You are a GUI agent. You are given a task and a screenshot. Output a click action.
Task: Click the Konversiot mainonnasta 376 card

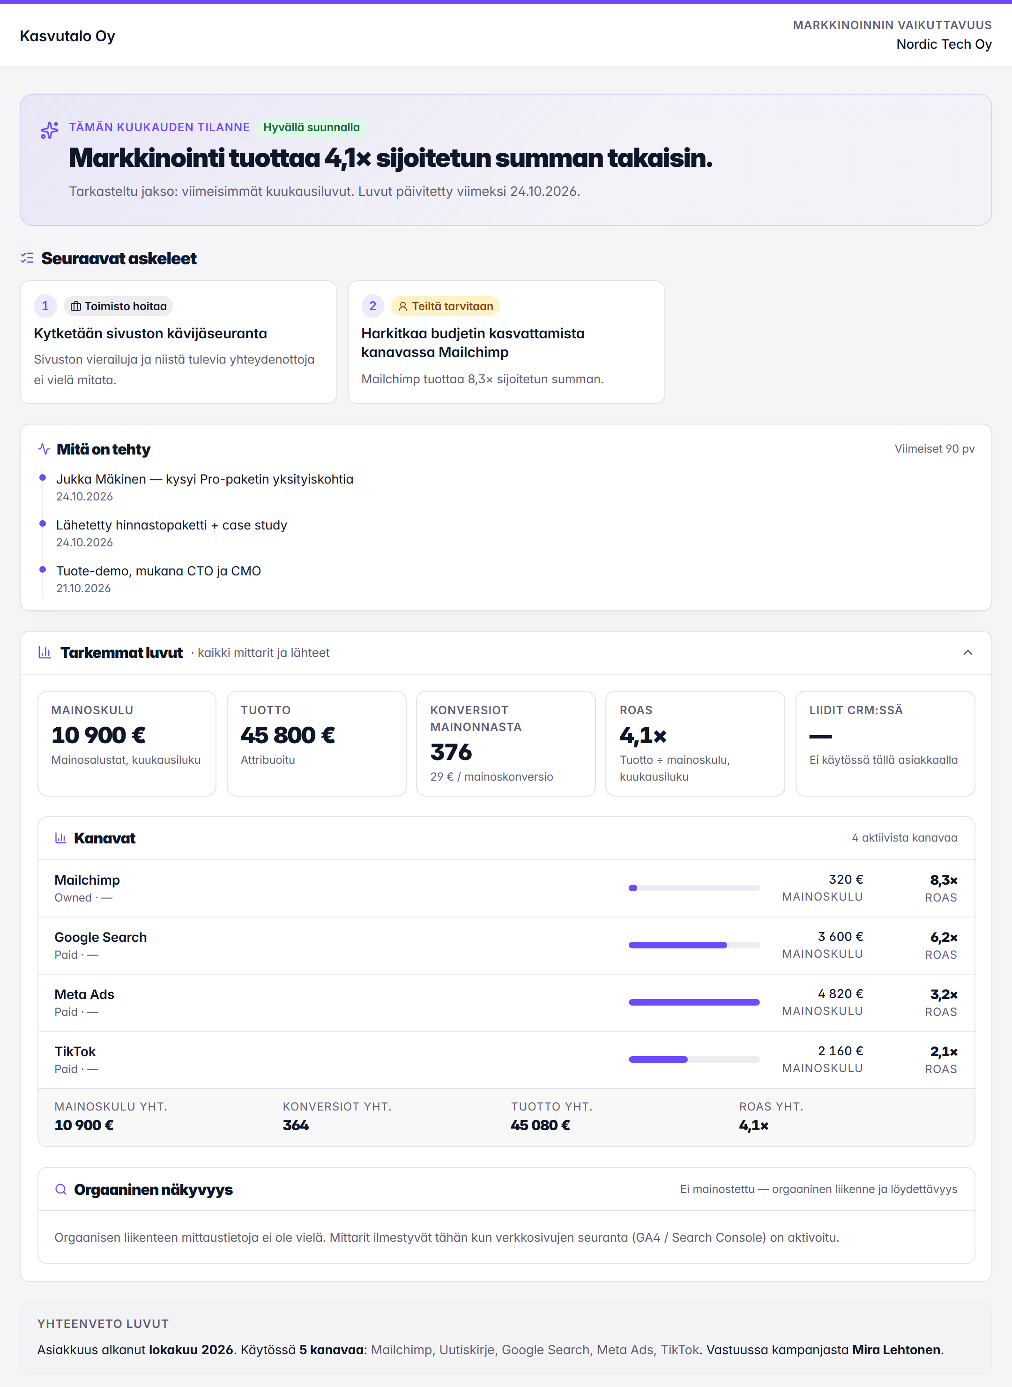506,744
